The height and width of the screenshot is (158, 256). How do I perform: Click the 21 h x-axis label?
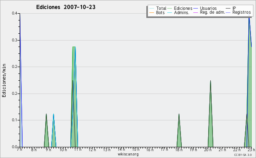222,149
